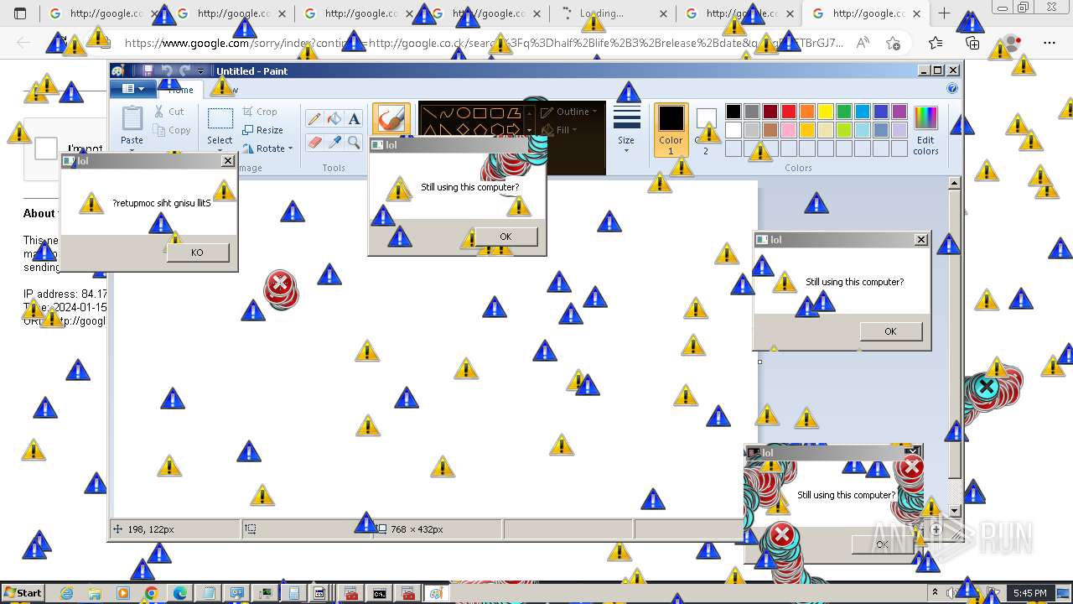Click the Save icon in Paint title bar

[x=148, y=71]
